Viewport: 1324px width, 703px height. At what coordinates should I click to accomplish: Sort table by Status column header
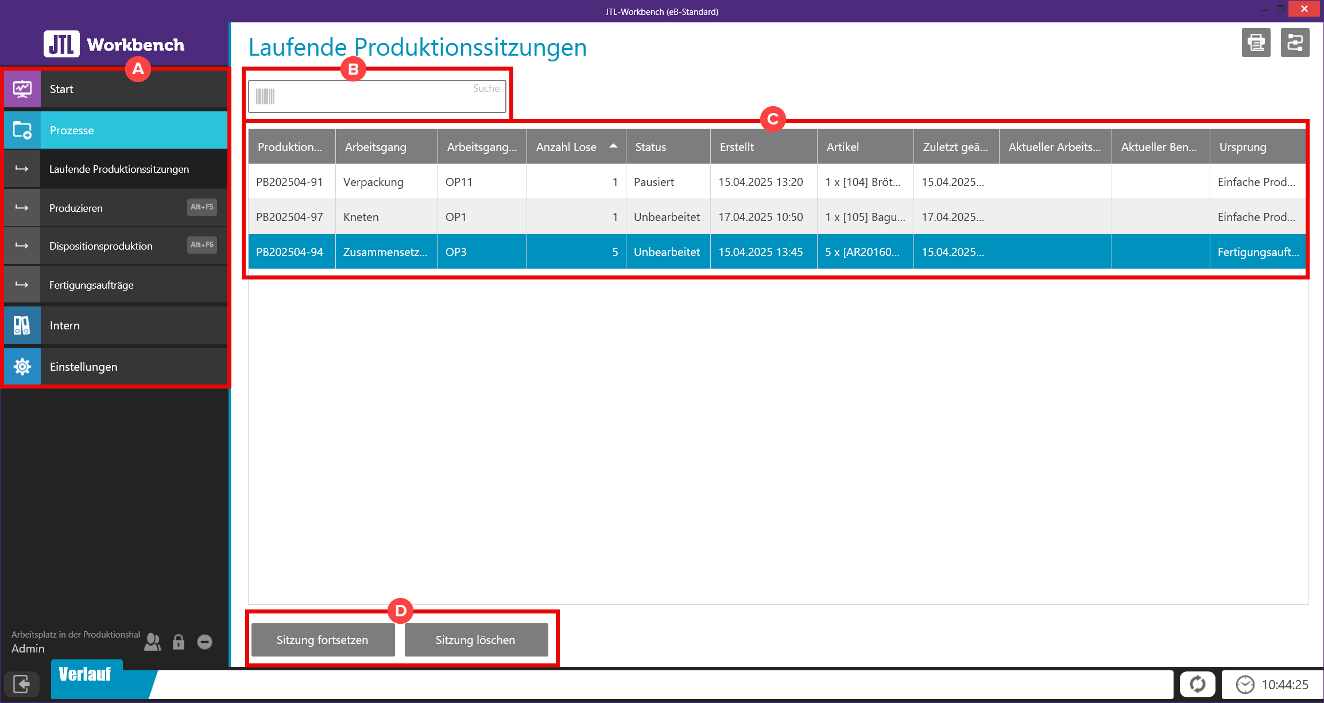[651, 147]
